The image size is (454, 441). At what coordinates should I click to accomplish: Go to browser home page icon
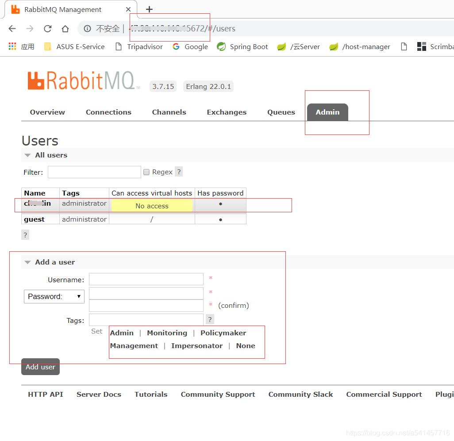point(65,29)
